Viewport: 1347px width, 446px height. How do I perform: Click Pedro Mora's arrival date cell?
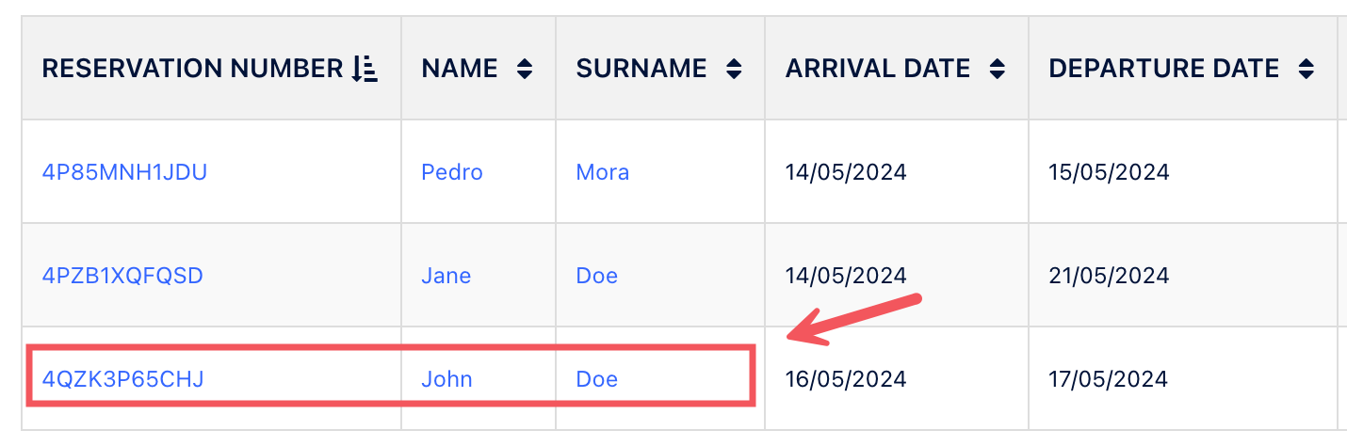[846, 172]
